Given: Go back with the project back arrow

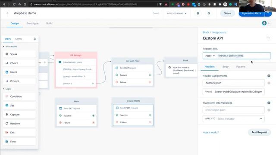Looking at the screenshot, I should pyautogui.click(x=7, y=13).
